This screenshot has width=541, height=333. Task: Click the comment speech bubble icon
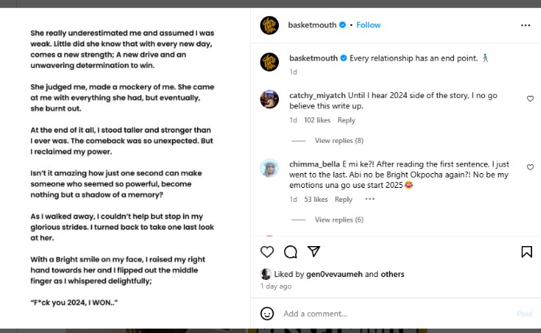point(291,252)
